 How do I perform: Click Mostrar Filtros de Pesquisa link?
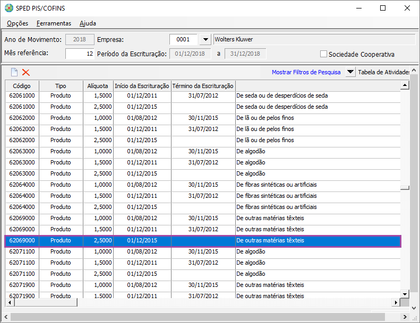point(306,72)
